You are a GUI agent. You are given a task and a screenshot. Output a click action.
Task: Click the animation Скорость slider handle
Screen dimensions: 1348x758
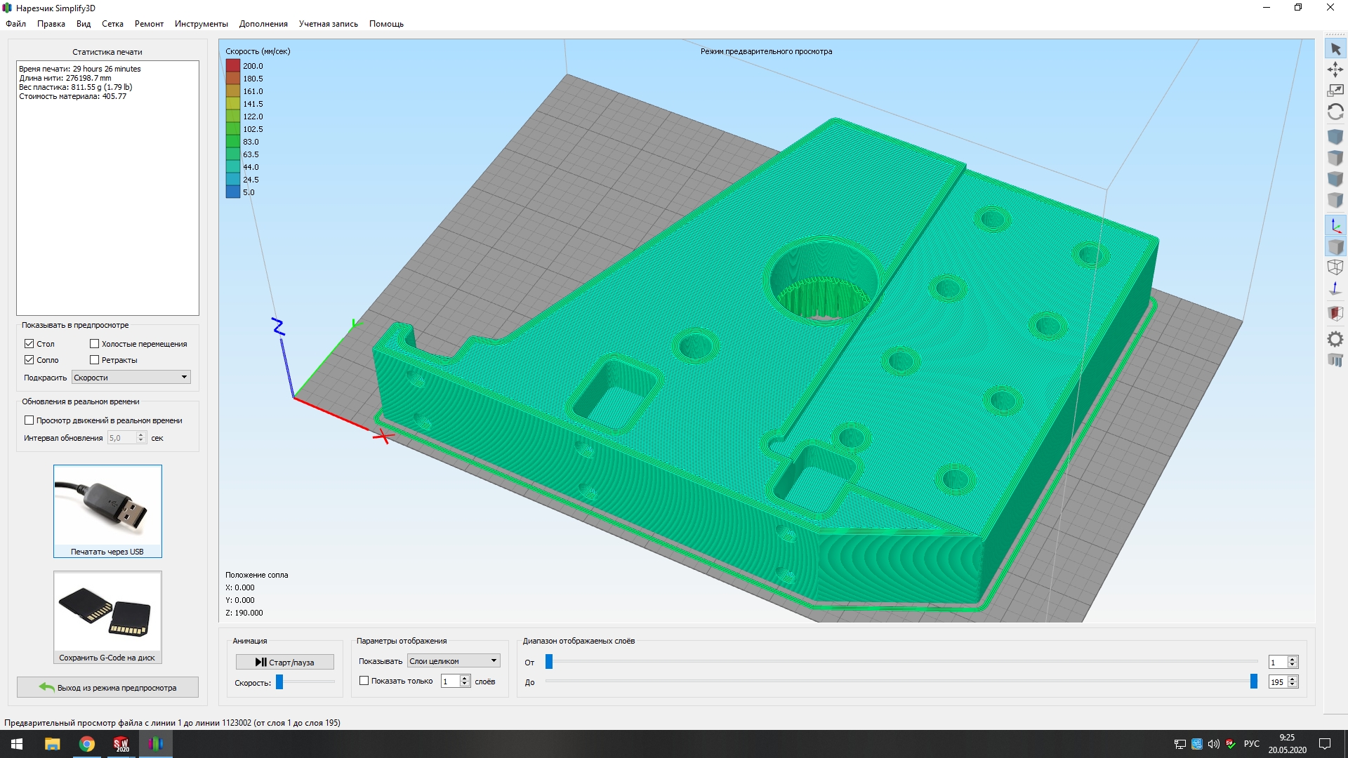[x=279, y=682]
